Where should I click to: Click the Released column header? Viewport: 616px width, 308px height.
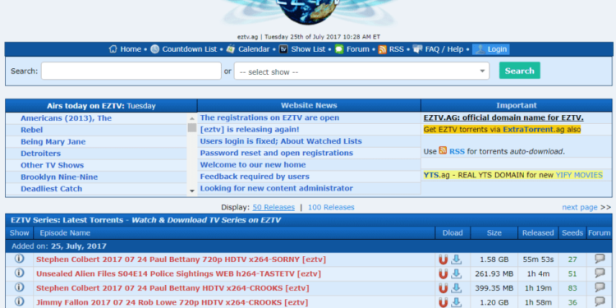tap(538, 233)
